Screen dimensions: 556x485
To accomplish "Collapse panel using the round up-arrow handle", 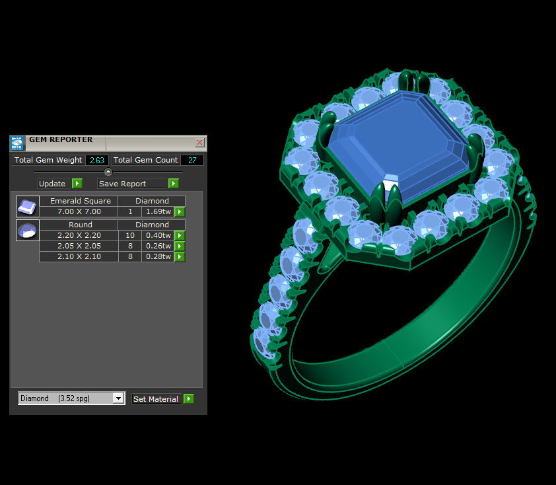I will (x=108, y=172).
